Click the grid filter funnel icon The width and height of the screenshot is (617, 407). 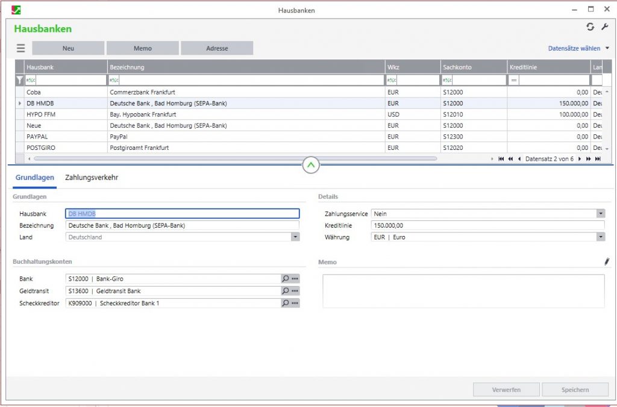coord(20,80)
